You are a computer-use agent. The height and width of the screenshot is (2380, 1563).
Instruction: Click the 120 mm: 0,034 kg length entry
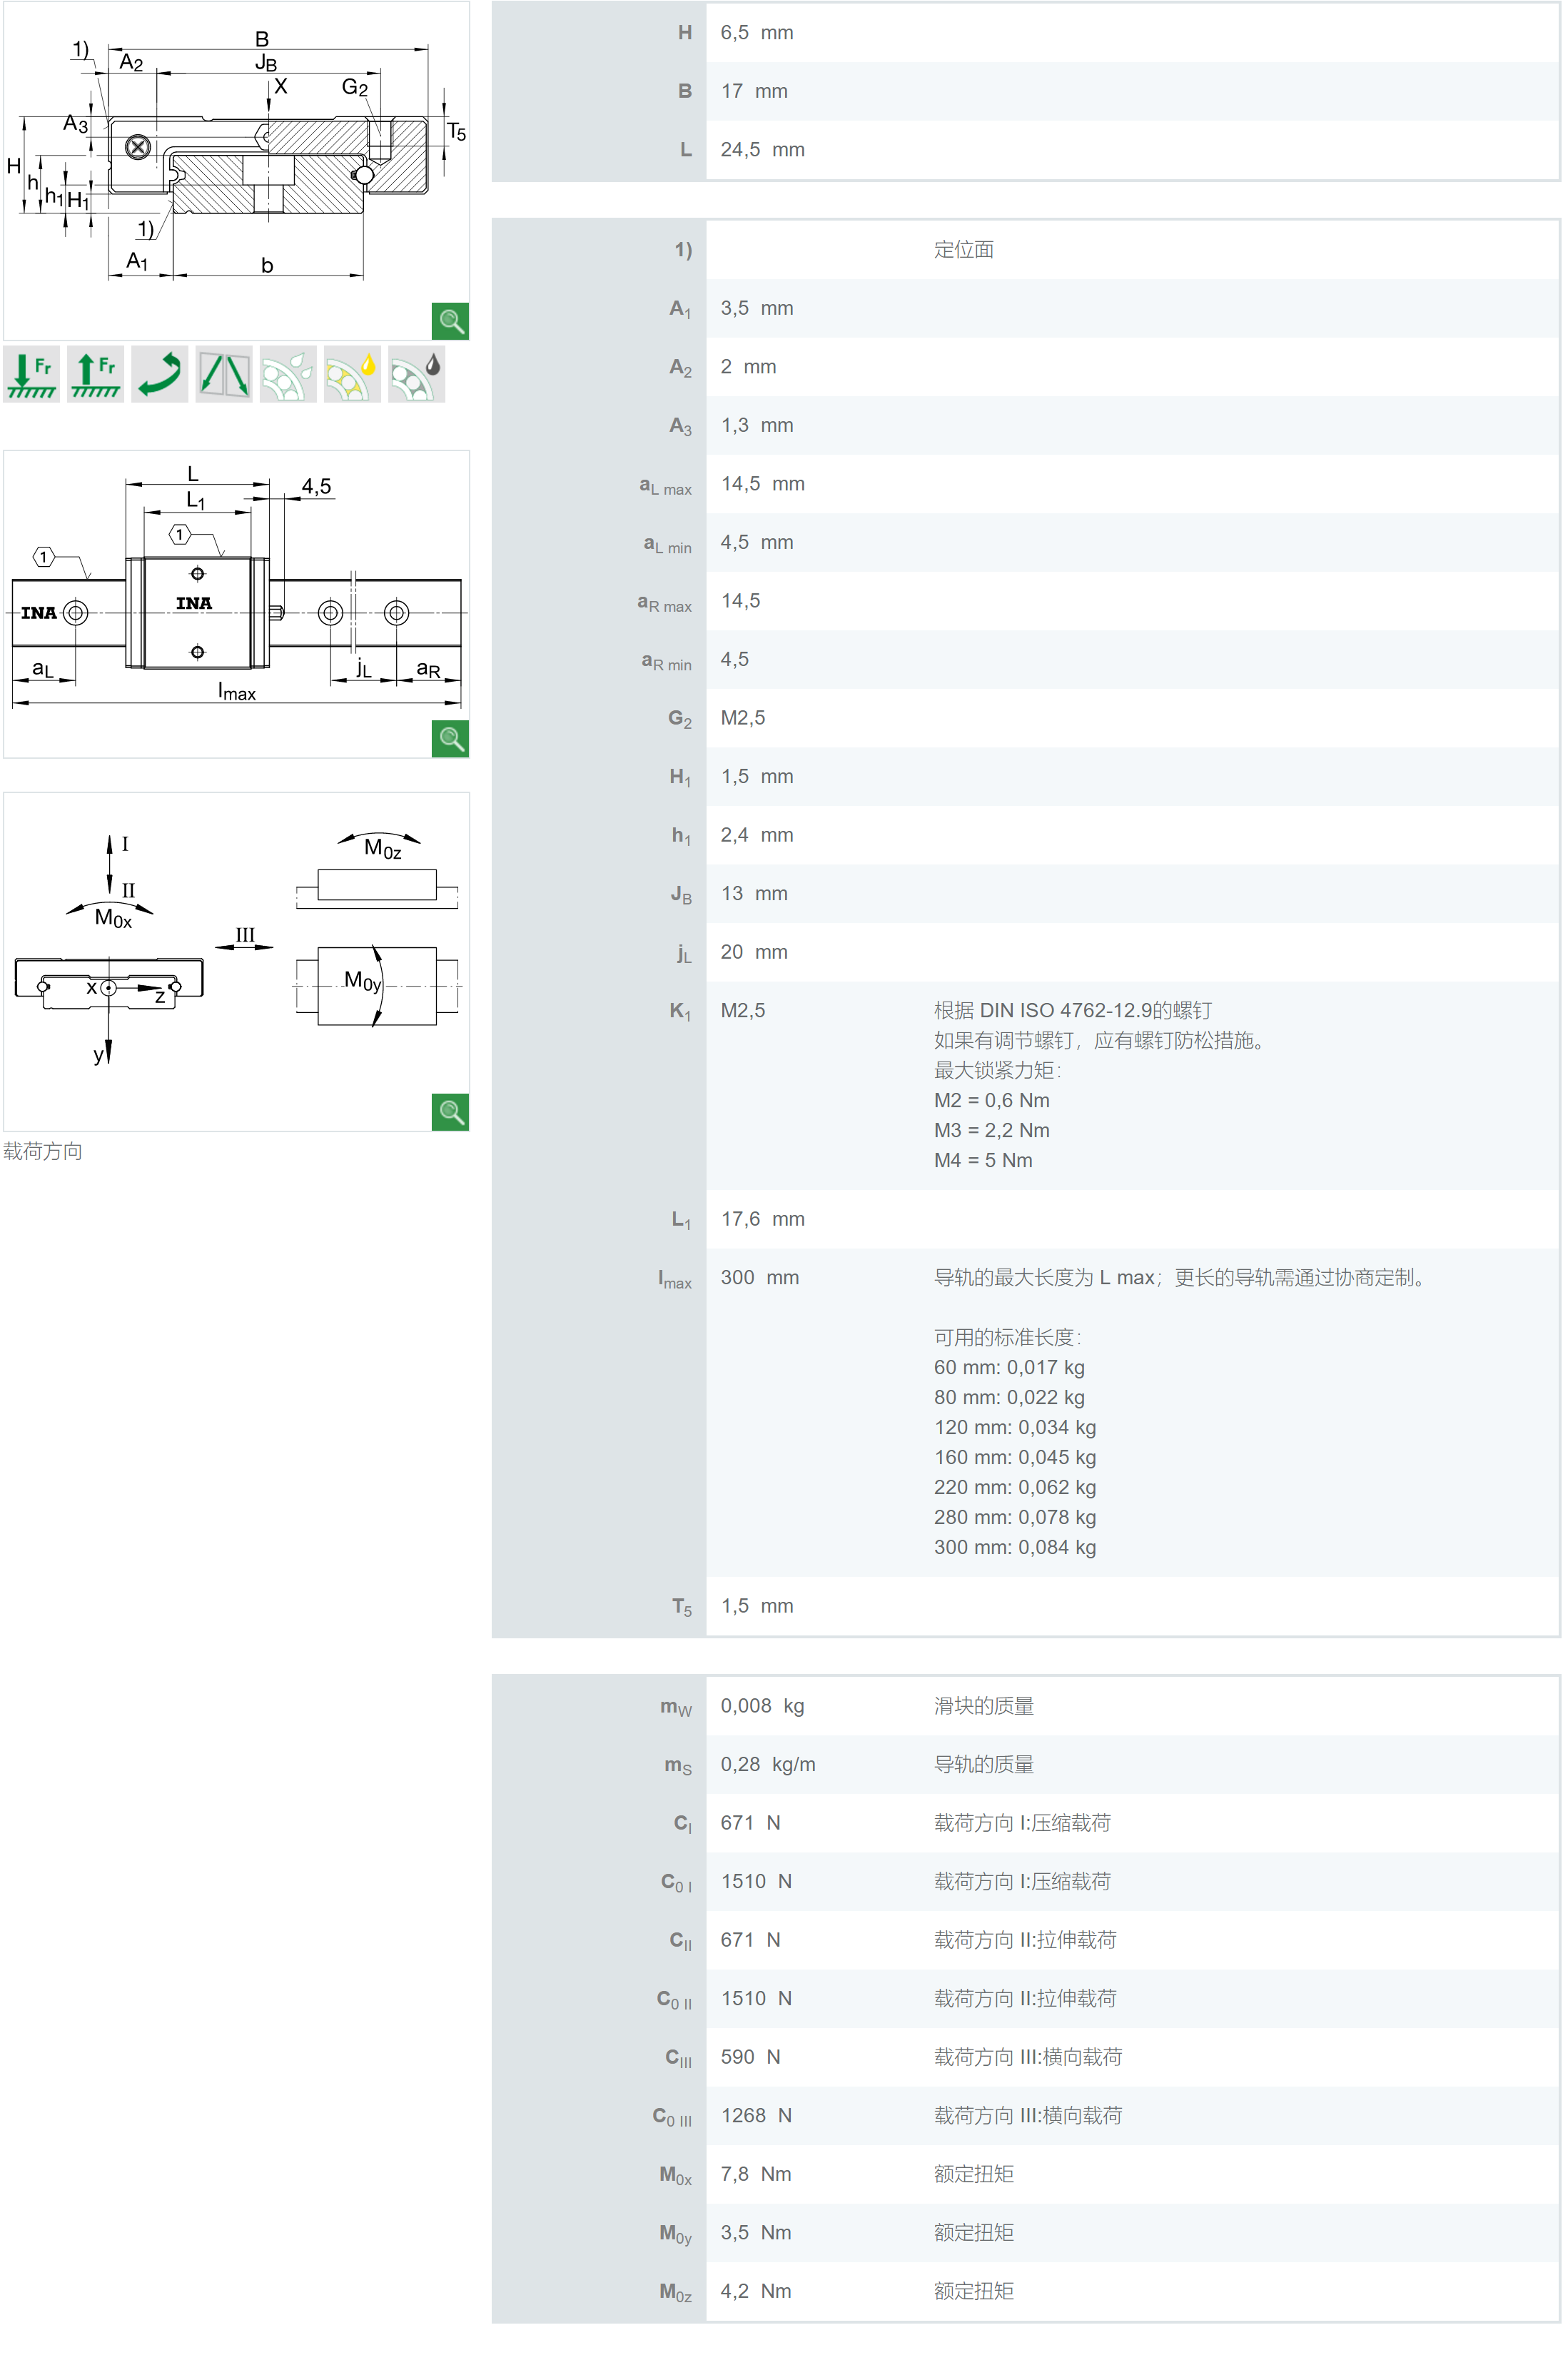pos(1015,1427)
